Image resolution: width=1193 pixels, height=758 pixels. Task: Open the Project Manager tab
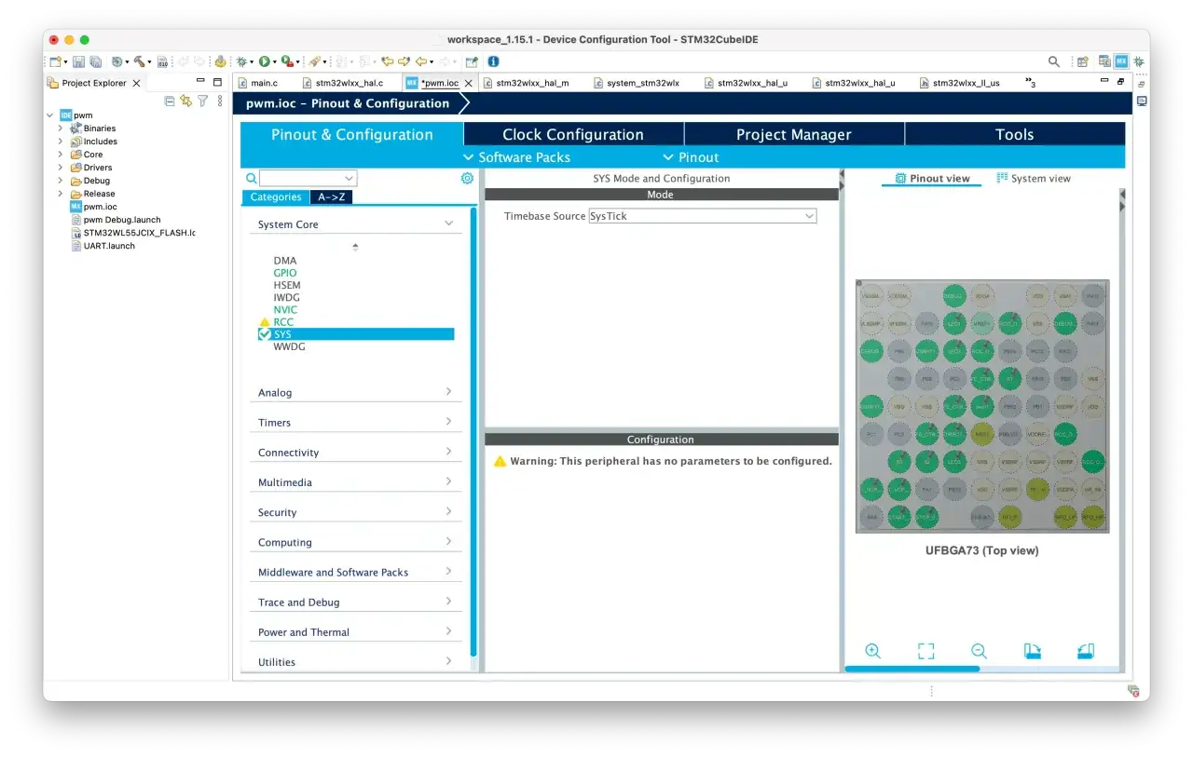[794, 134]
